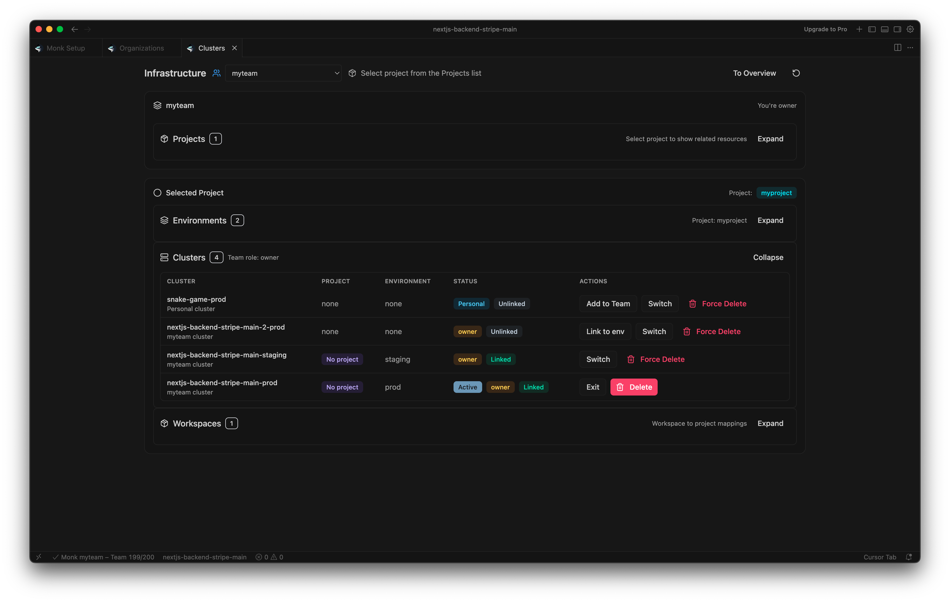The height and width of the screenshot is (602, 950).
Task: Collapse the Clusters section
Action: point(768,257)
